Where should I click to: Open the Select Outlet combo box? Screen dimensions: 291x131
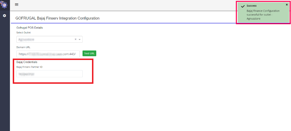point(50,39)
